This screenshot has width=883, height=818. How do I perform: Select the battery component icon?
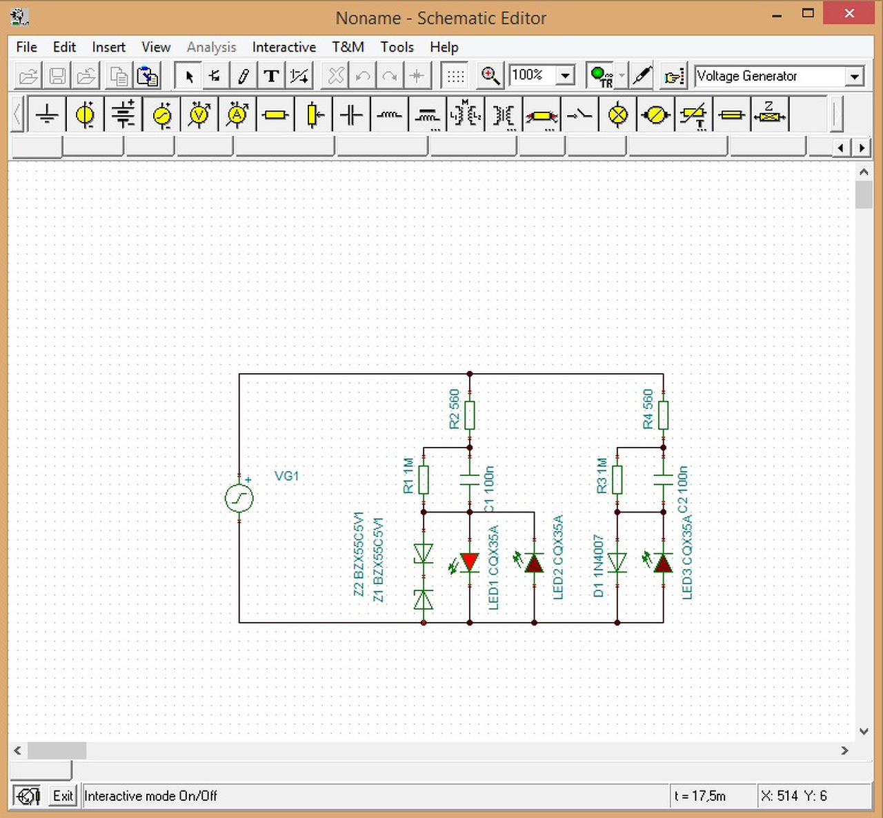(123, 114)
